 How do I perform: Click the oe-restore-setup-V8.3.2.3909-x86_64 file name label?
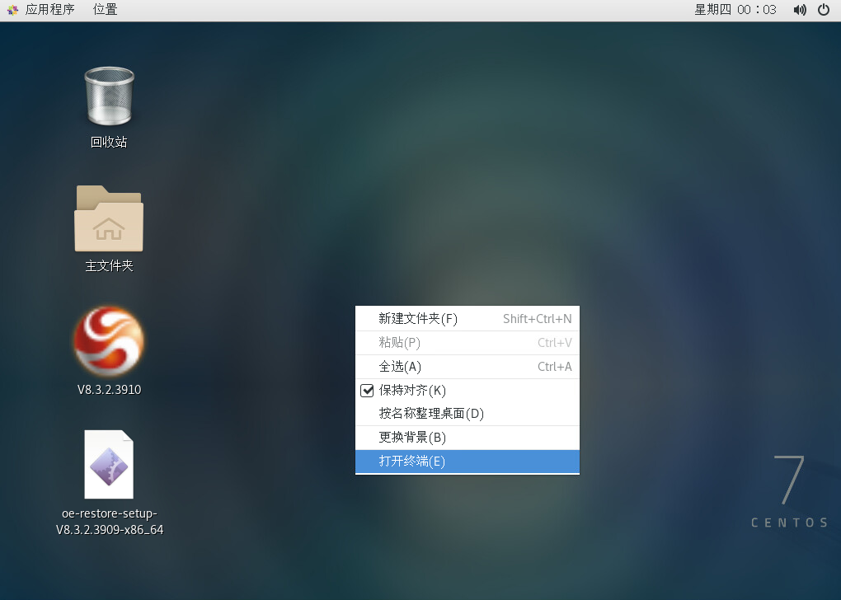[x=110, y=522]
